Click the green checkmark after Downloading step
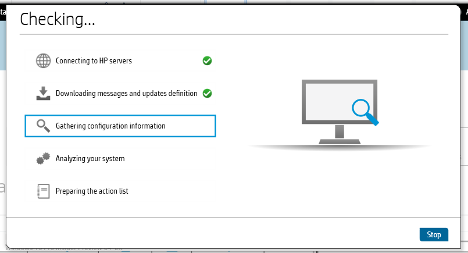The image size is (468, 253). (207, 93)
